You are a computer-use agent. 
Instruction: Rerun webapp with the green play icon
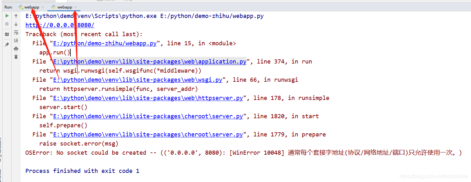click(x=7, y=16)
